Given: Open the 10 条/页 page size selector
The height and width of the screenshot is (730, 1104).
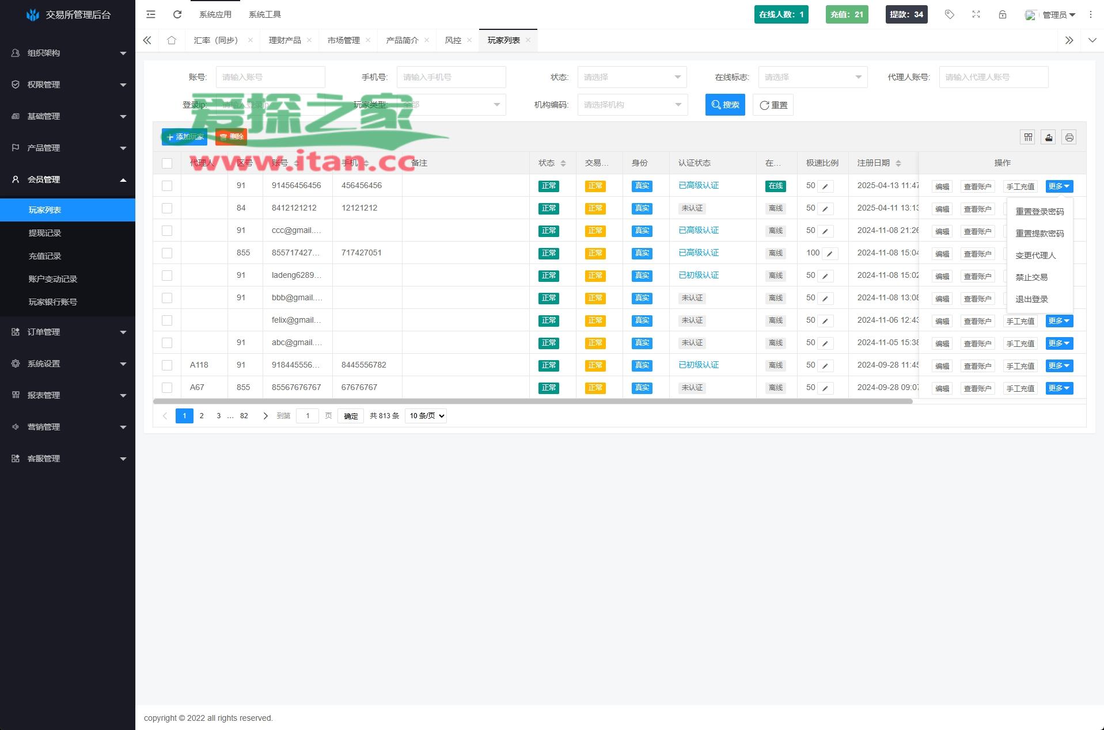Looking at the screenshot, I should tap(426, 416).
